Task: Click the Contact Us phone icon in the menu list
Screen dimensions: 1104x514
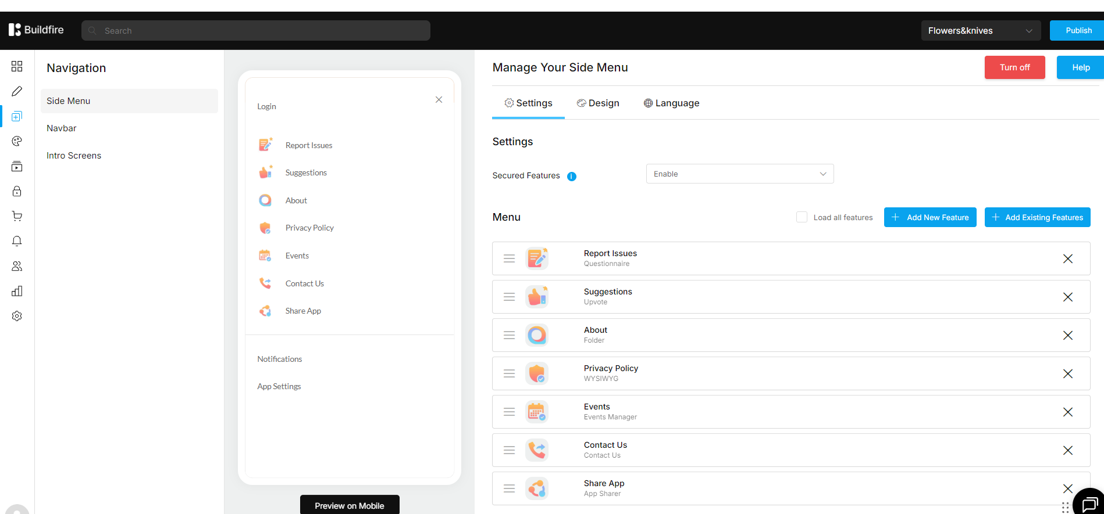Action: [x=537, y=450]
